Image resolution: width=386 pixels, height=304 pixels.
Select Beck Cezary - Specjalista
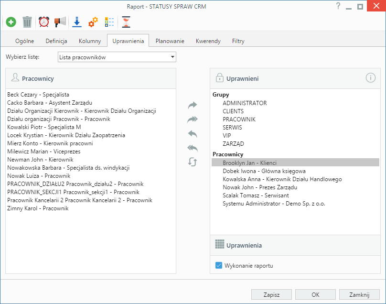point(38,95)
